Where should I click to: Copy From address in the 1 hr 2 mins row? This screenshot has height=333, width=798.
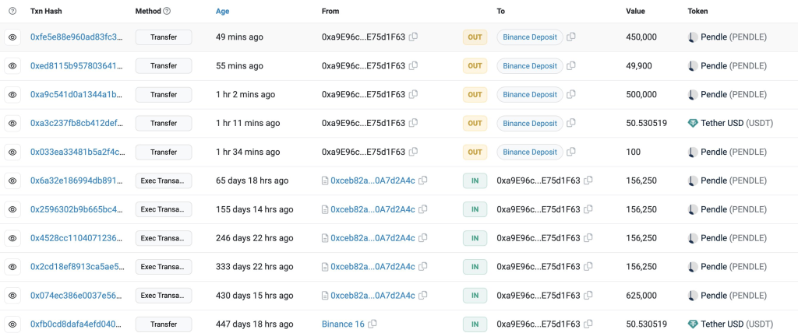point(414,94)
